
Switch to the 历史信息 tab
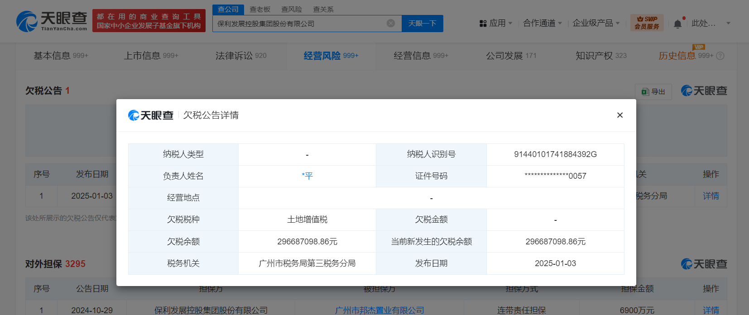click(x=686, y=56)
